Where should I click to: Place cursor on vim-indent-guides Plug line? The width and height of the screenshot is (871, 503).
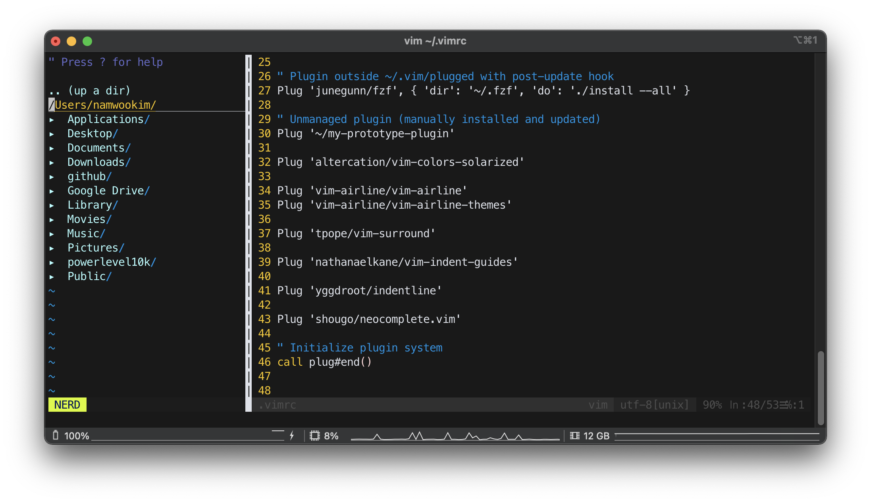point(397,262)
